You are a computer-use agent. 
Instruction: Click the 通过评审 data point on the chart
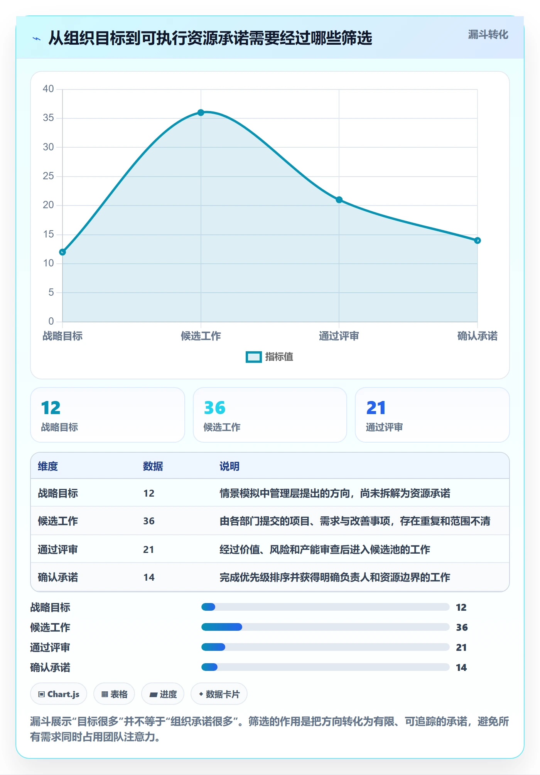pyautogui.click(x=339, y=200)
